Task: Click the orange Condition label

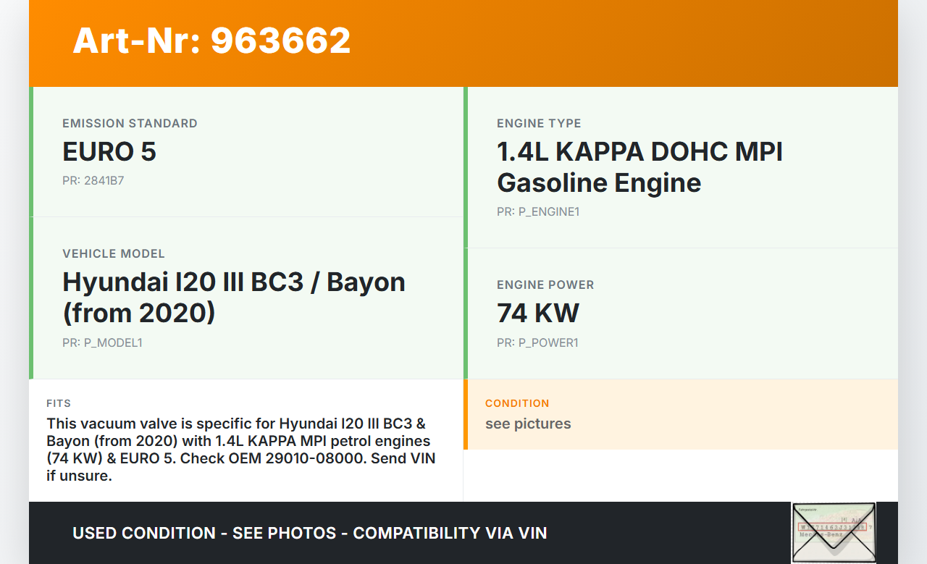Action: coord(517,403)
